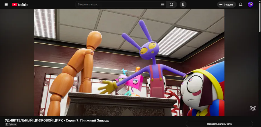Open the on-screen keyboard icon
Screen dimensions: 261x127
point(163,4)
